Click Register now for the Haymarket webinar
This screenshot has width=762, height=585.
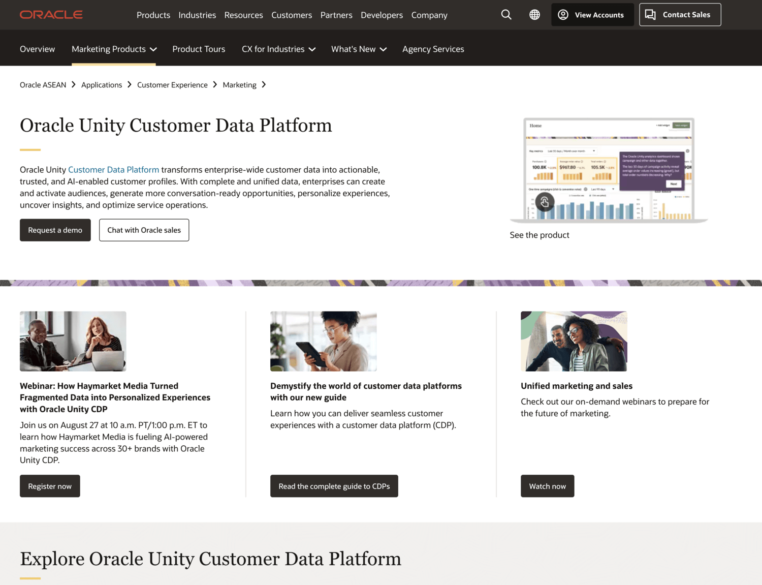[49, 486]
